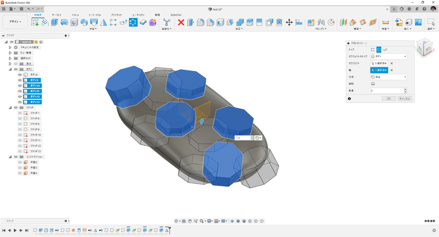Toggle visibility of ボディ10

coord(20,86)
